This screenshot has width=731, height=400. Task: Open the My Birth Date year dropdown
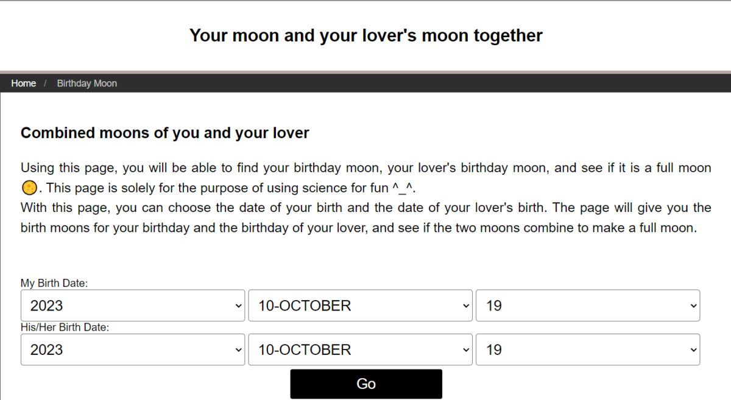pyautogui.click(x=133, y=306)
